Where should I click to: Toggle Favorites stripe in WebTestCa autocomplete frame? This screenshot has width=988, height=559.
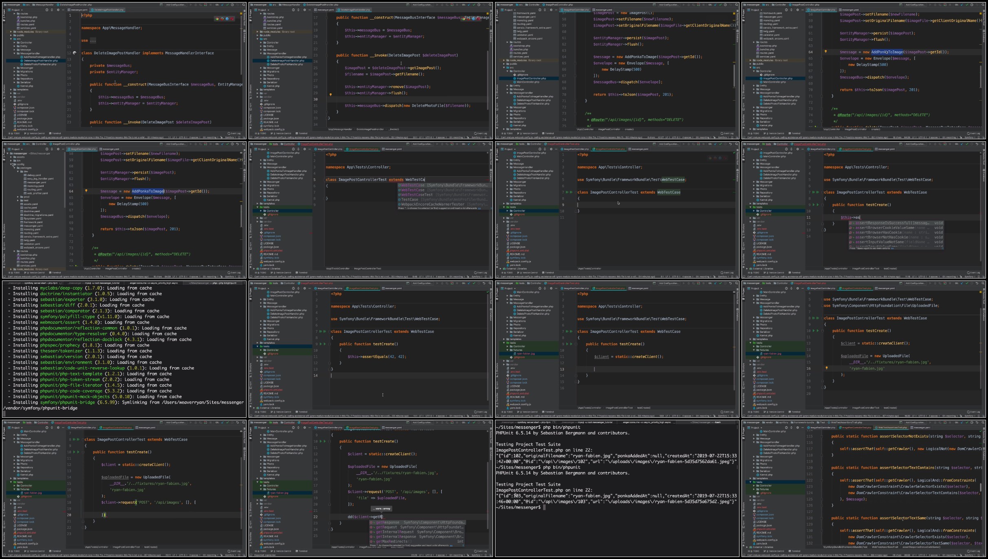coord(251,261)
